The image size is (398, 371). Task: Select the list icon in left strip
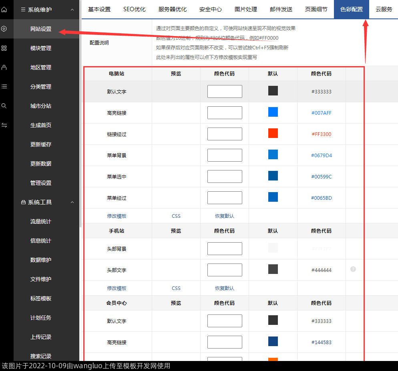point(4,86)
